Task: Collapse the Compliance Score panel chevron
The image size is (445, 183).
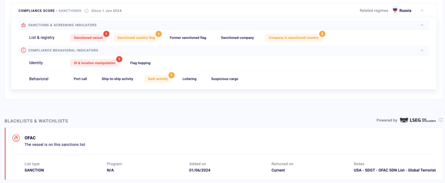Action: tap(422, 10)
